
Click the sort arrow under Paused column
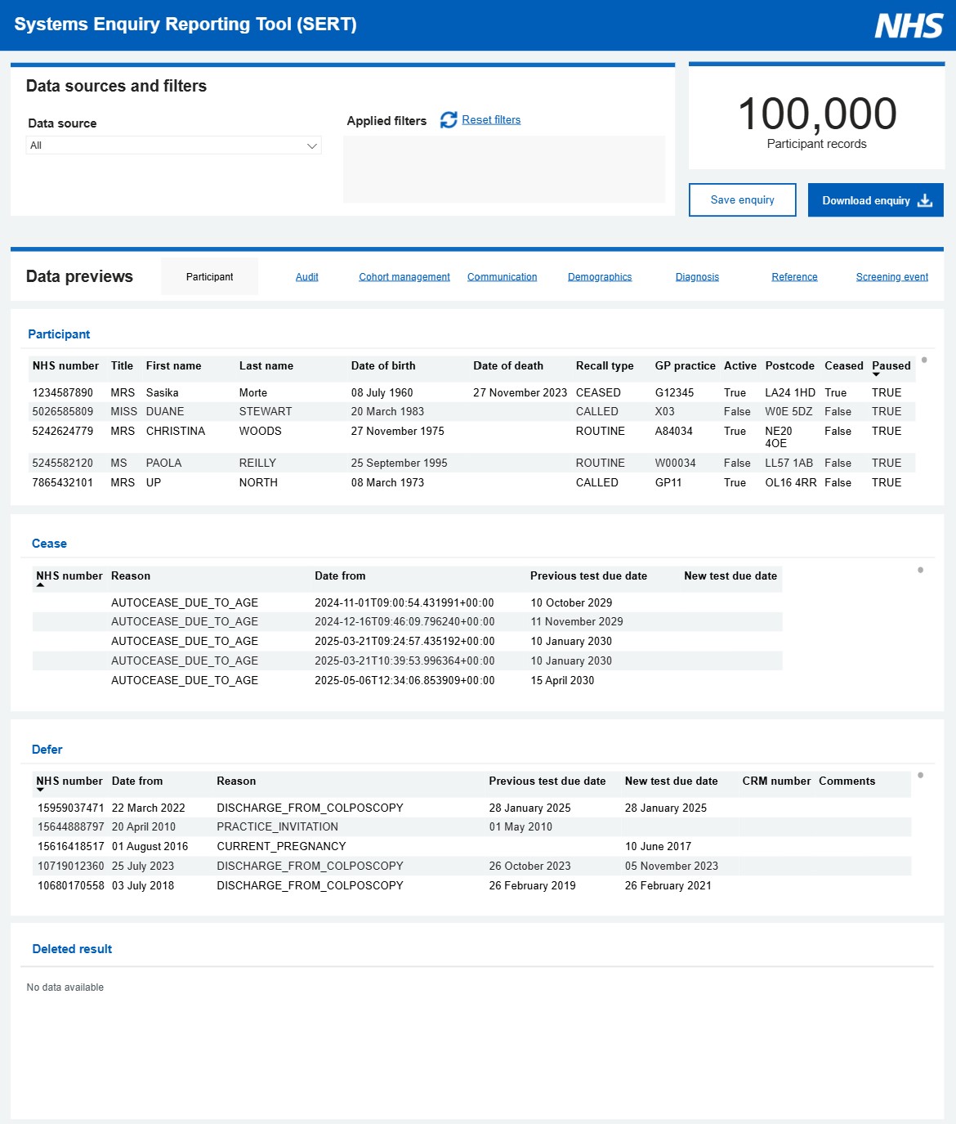click(876, 375)
